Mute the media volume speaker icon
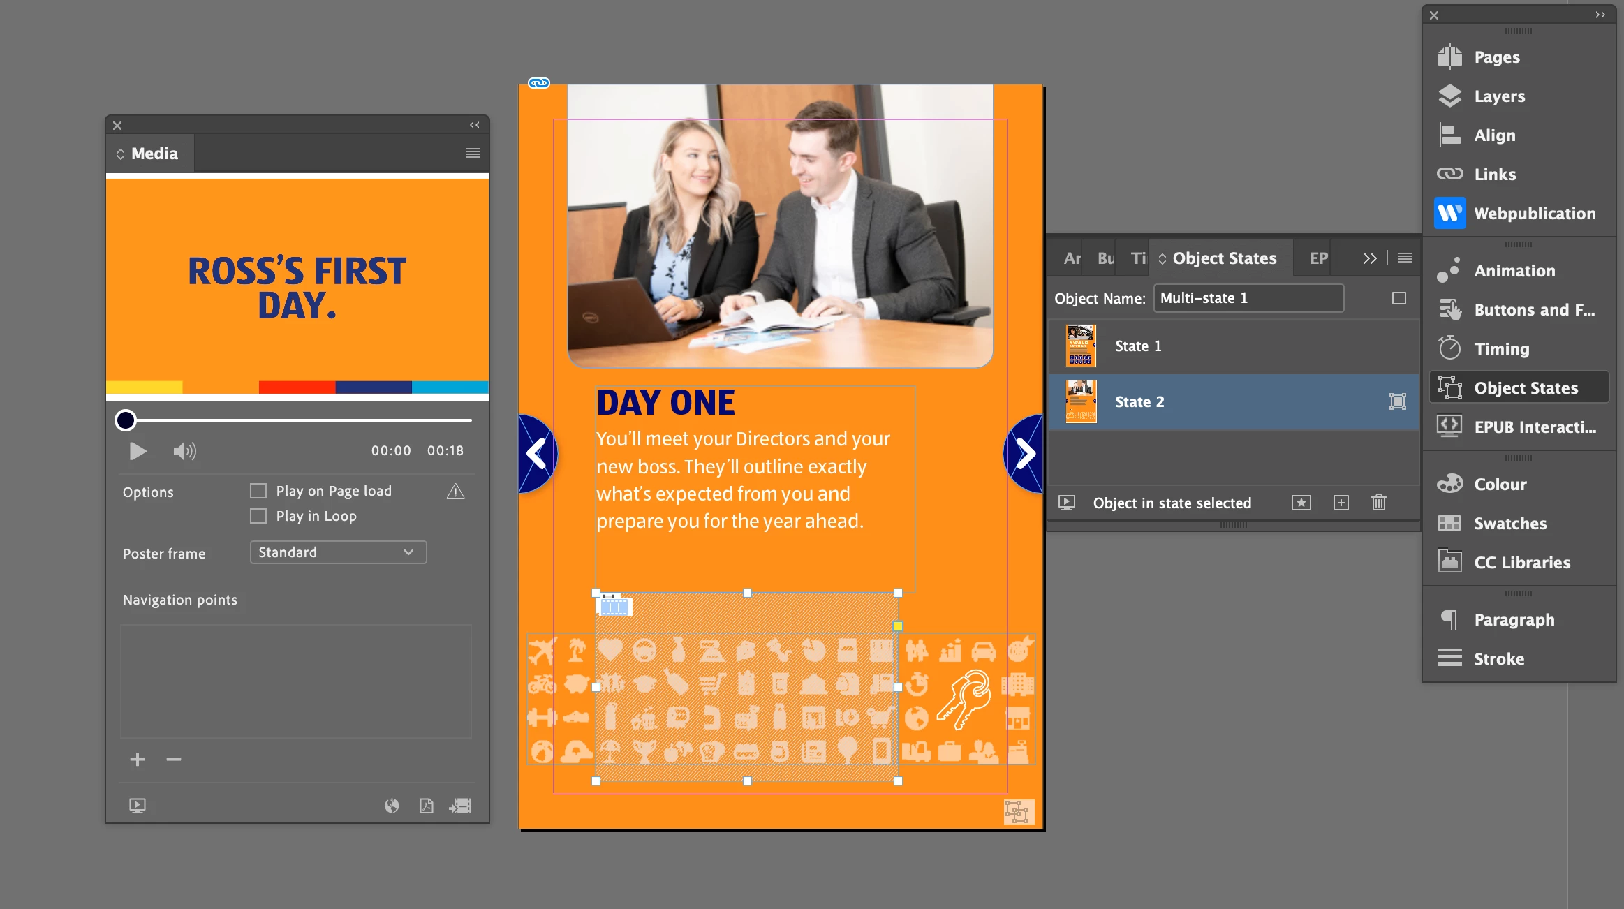The width and height of the screenshot is (1624, 909). click(x=184, y=451)
